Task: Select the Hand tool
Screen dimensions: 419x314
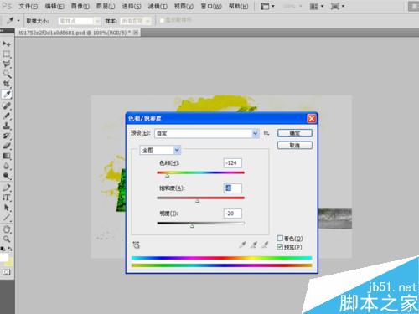Action: pos(7,229)
